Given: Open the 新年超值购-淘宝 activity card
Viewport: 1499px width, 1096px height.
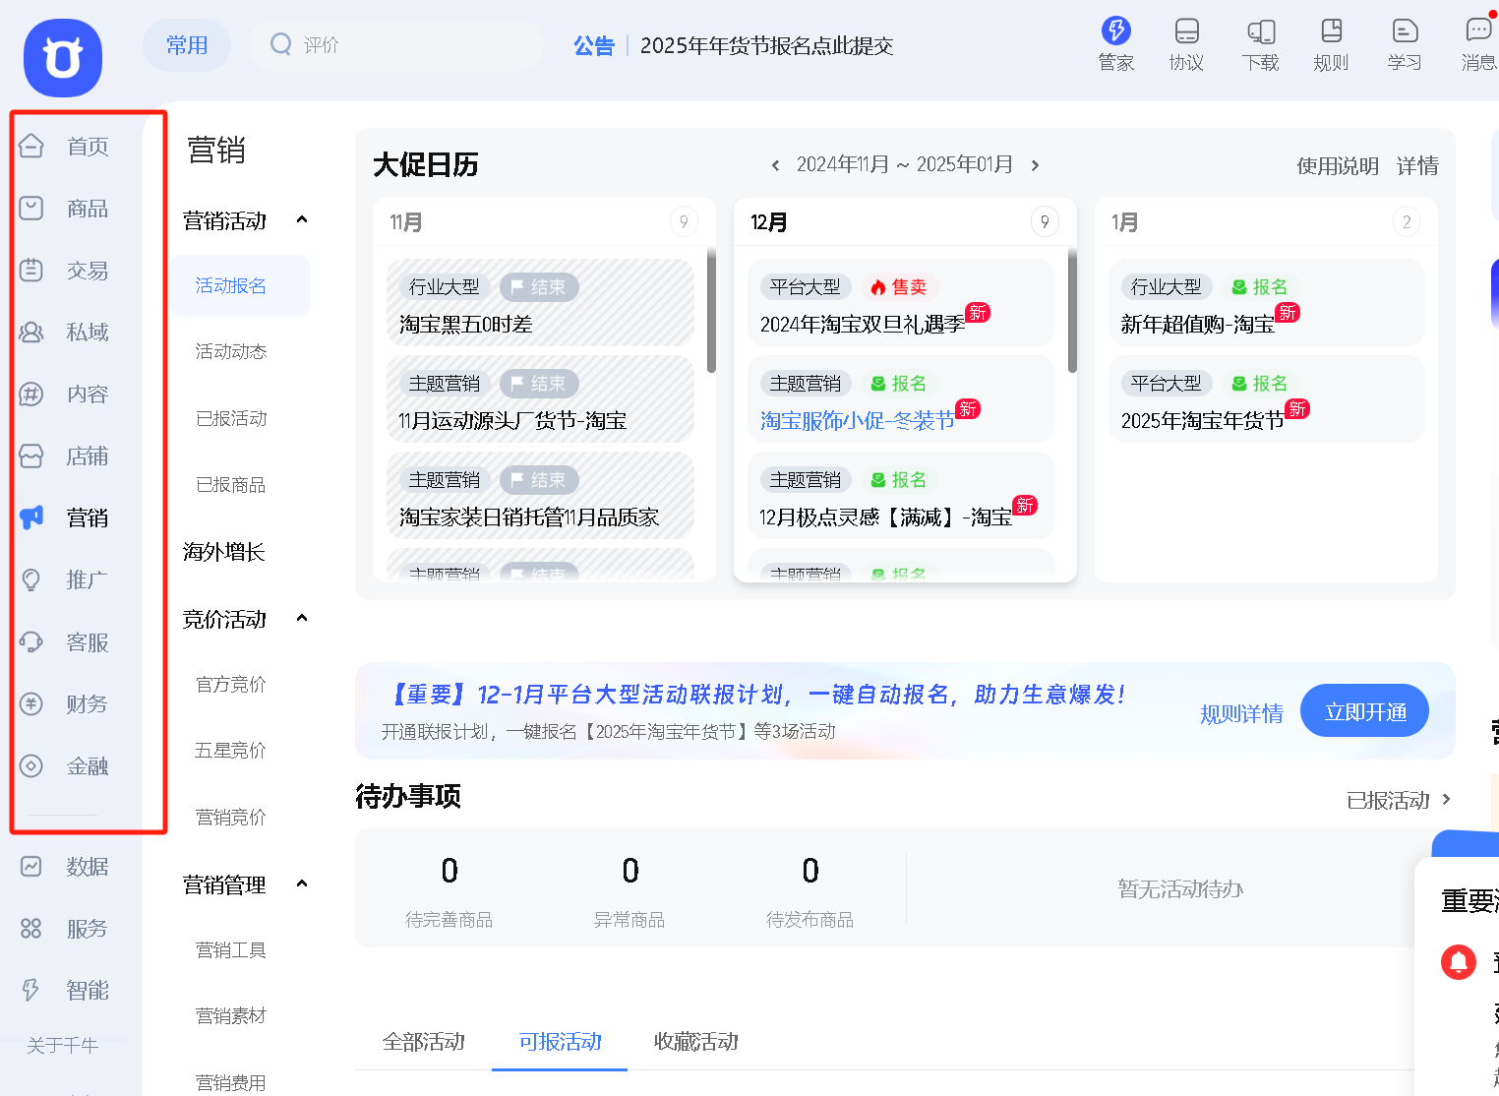Looking at the screenshot, I should 1266,303.
